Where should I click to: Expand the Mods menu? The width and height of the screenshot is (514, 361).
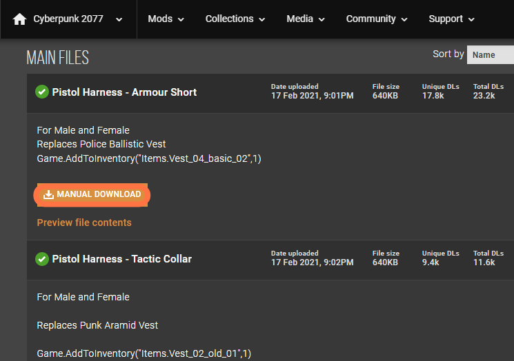click(166, 19)
